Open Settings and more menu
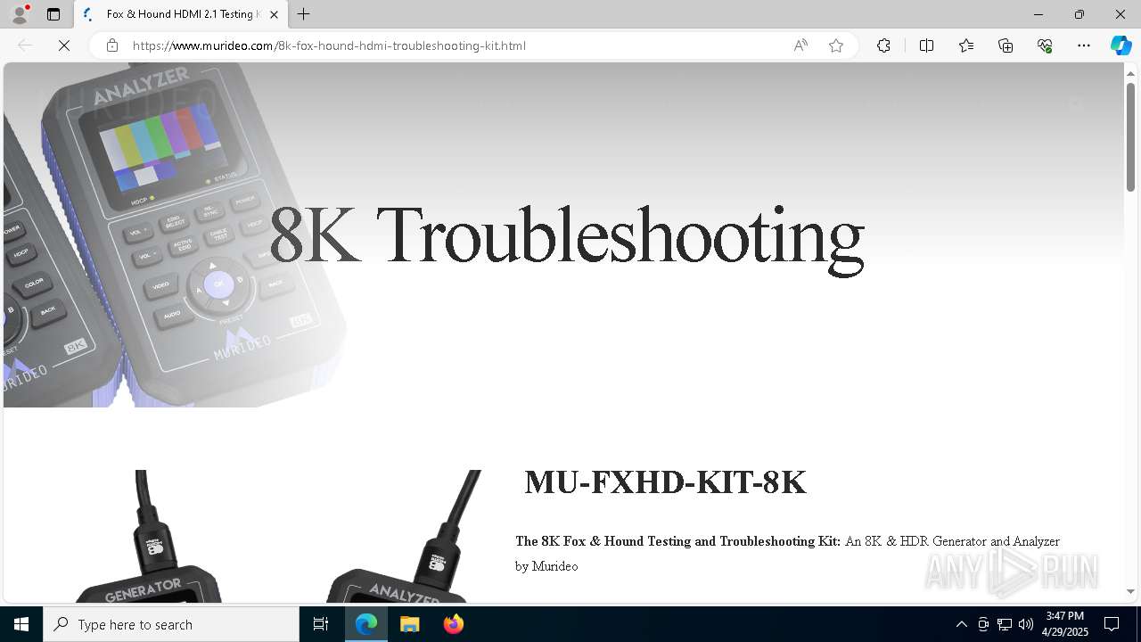Viewport: 1141px width, 642px height. coord(1084,45)
